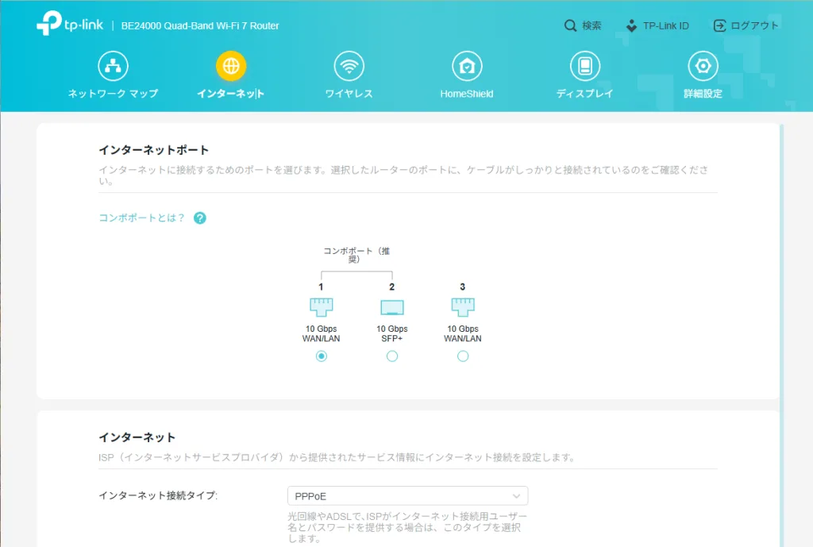Viewport: 813px width, 547px height.
Task: Select port 1 WAN/LAN radio button
Action: [322, 356]
